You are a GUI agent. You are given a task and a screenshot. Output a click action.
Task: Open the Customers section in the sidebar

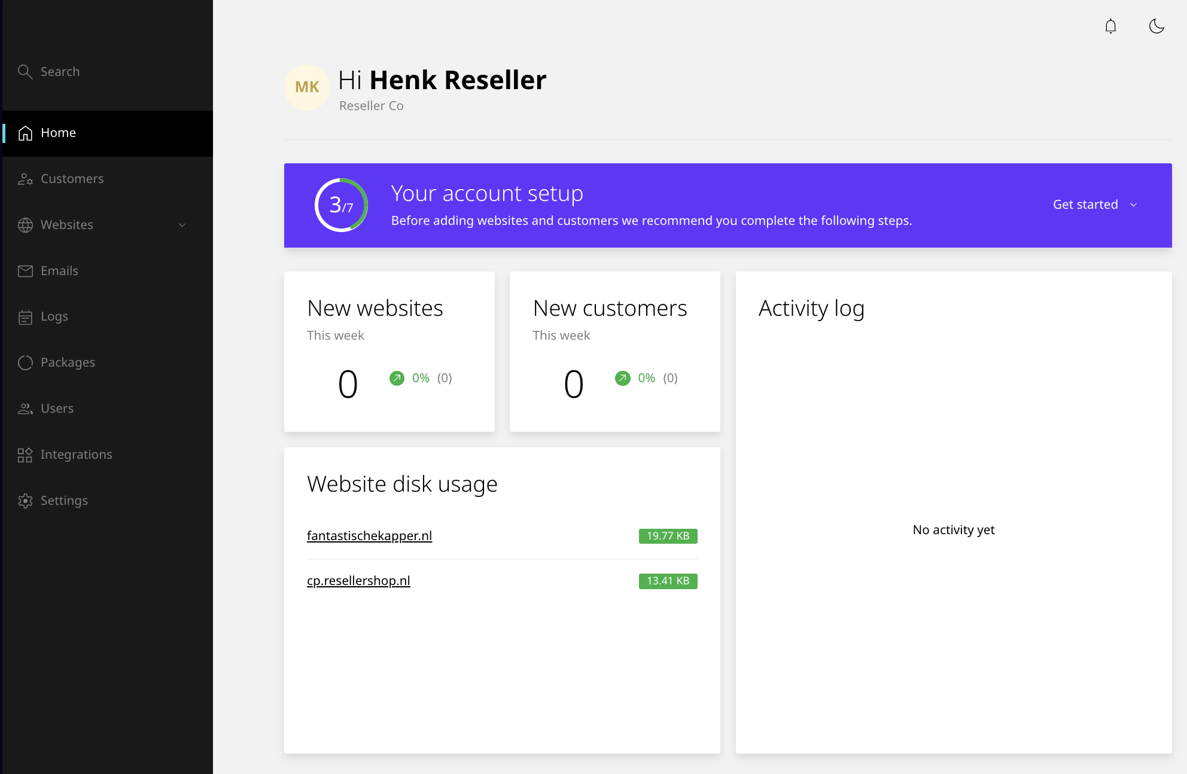(x=72, y=178)
